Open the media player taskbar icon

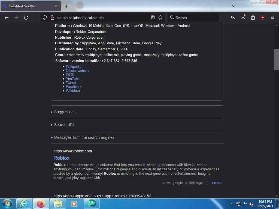point(75,204)
